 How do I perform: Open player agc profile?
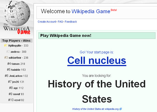(16, 88)
